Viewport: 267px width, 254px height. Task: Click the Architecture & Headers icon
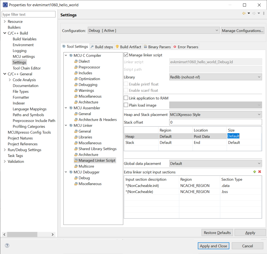(76, 119)
